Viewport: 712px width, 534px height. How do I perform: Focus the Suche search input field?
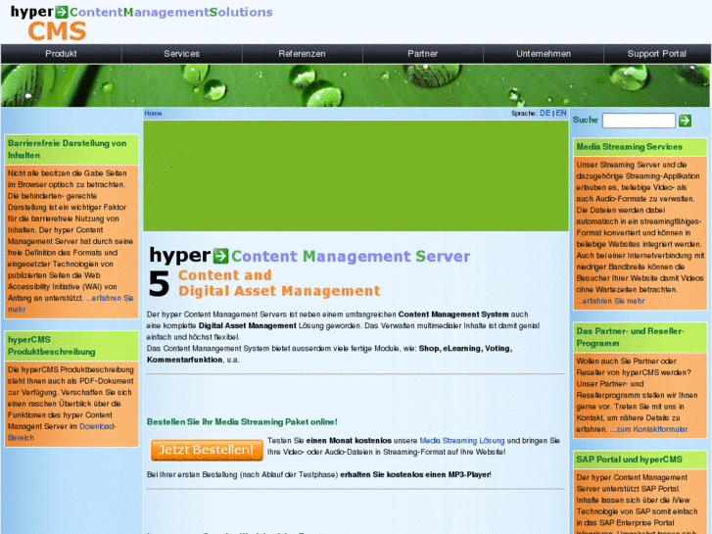pyautogui.click(x=639, y=121)
